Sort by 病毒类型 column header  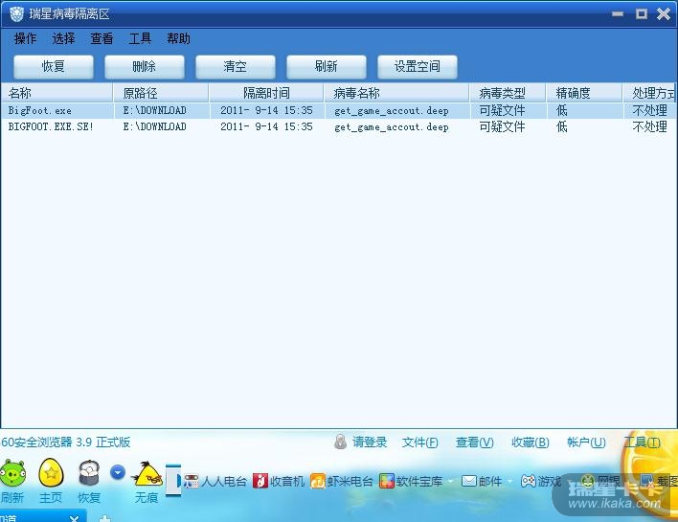pos(508,93)
